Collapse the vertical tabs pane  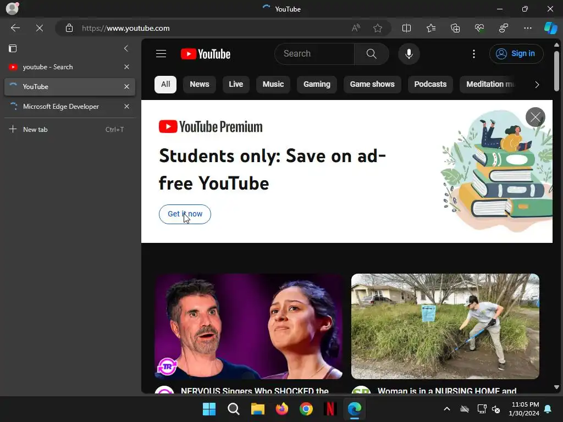(126, 48)
